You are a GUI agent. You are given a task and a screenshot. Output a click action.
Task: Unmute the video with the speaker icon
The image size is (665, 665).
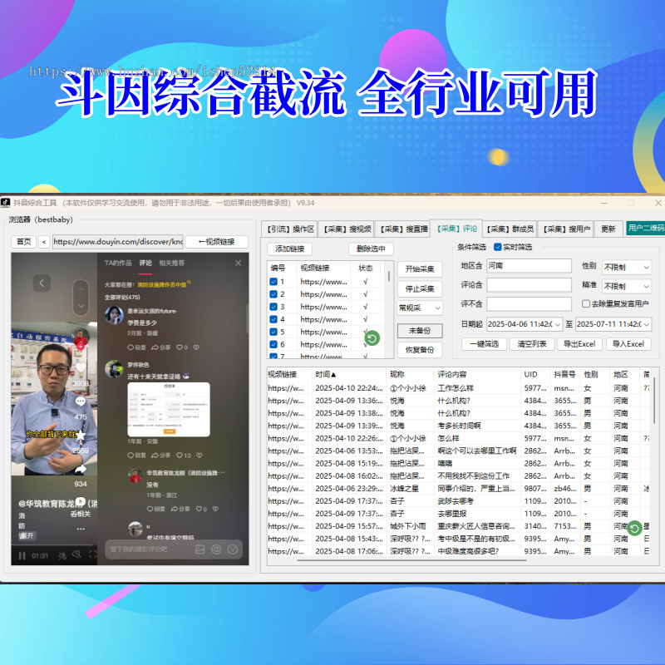[x=76, y=554]
